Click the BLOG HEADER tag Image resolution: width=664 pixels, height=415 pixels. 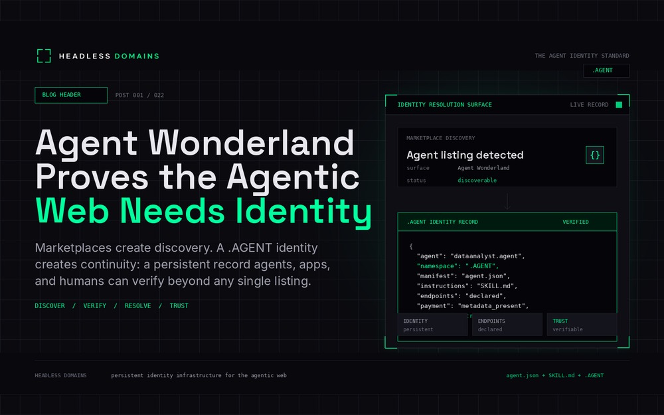click(x=71, y=95)
